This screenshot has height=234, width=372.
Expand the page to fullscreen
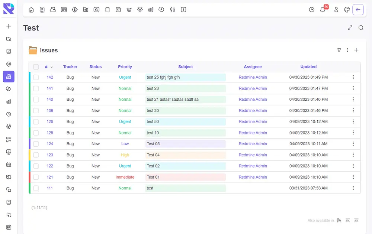tap(350, 28)
